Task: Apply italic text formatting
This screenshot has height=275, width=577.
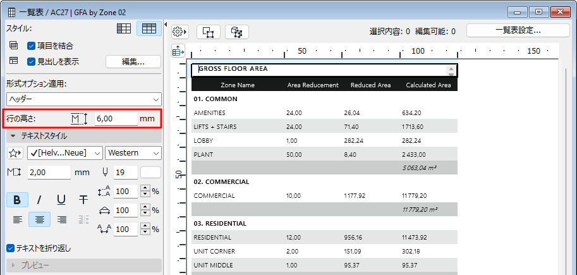Action: tap(39, 200)
